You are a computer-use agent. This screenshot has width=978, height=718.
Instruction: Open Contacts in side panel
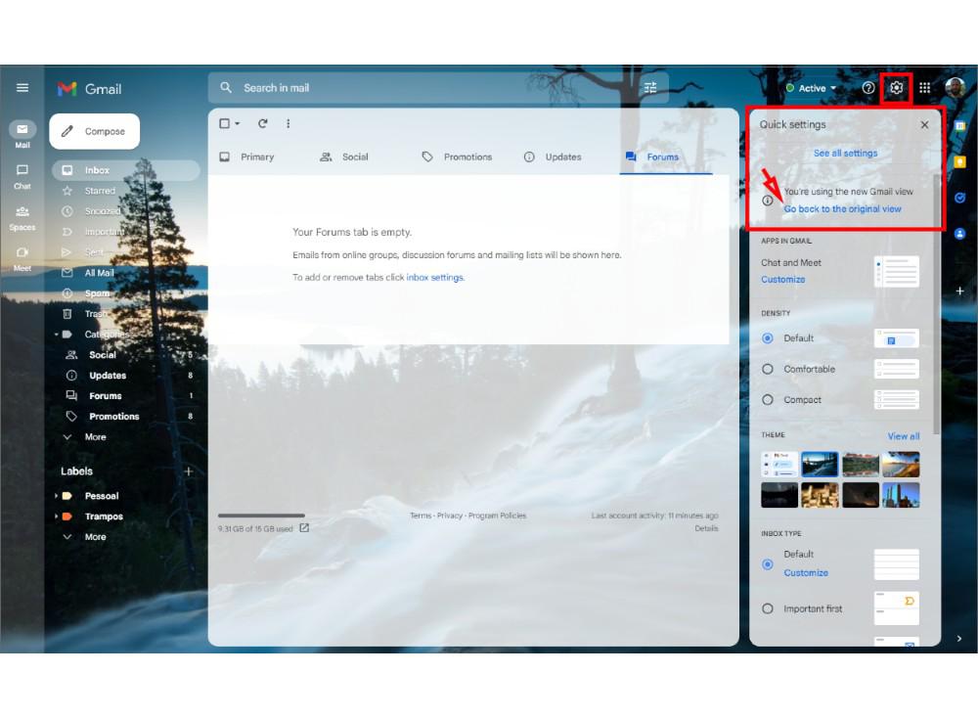tap(960, 234)
